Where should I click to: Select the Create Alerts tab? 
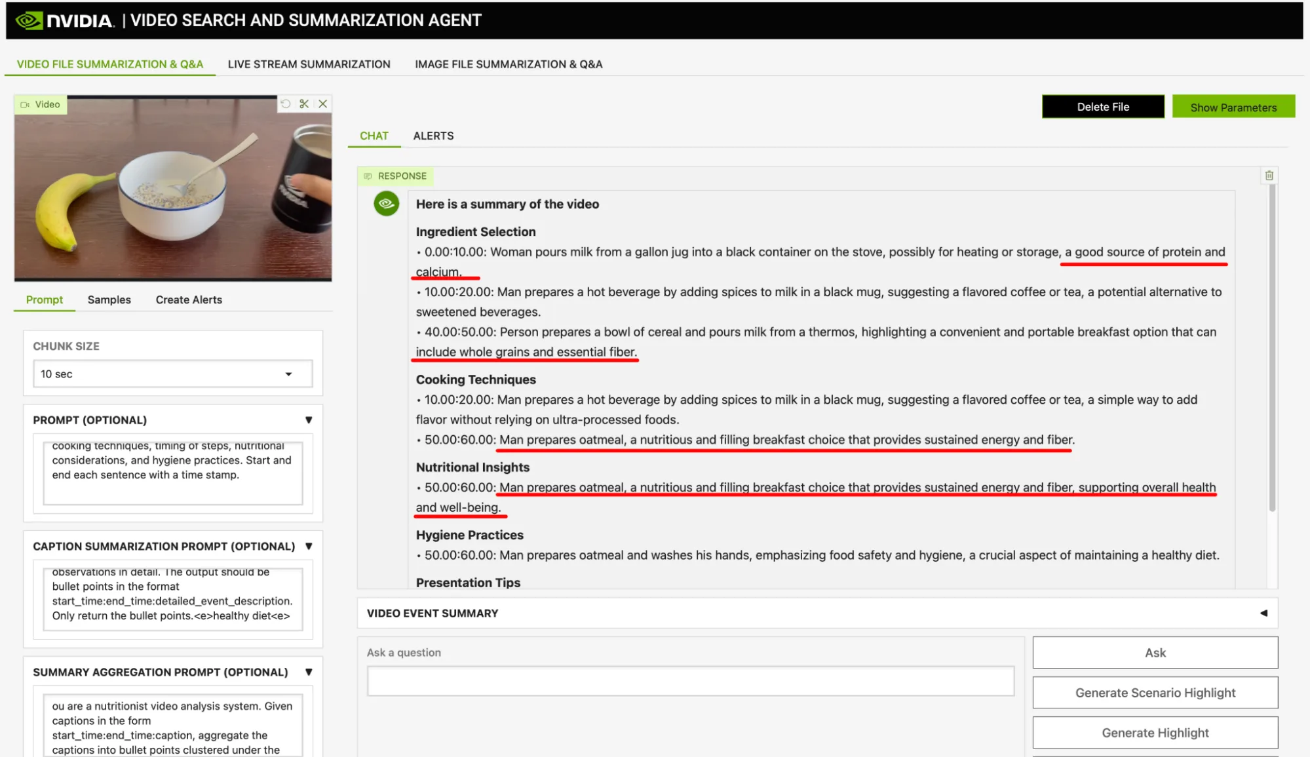[189, 300]
